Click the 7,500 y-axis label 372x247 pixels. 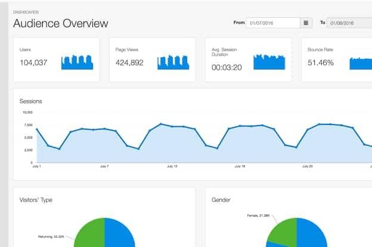coord(28,125)
